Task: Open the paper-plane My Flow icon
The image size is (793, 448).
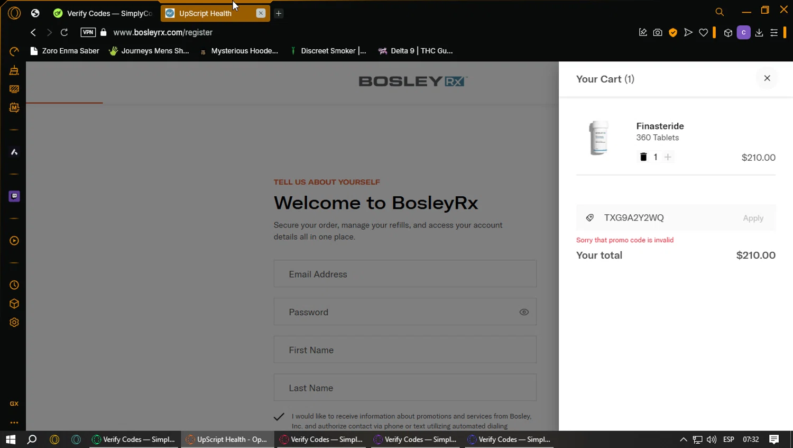Action: [688, 32]
